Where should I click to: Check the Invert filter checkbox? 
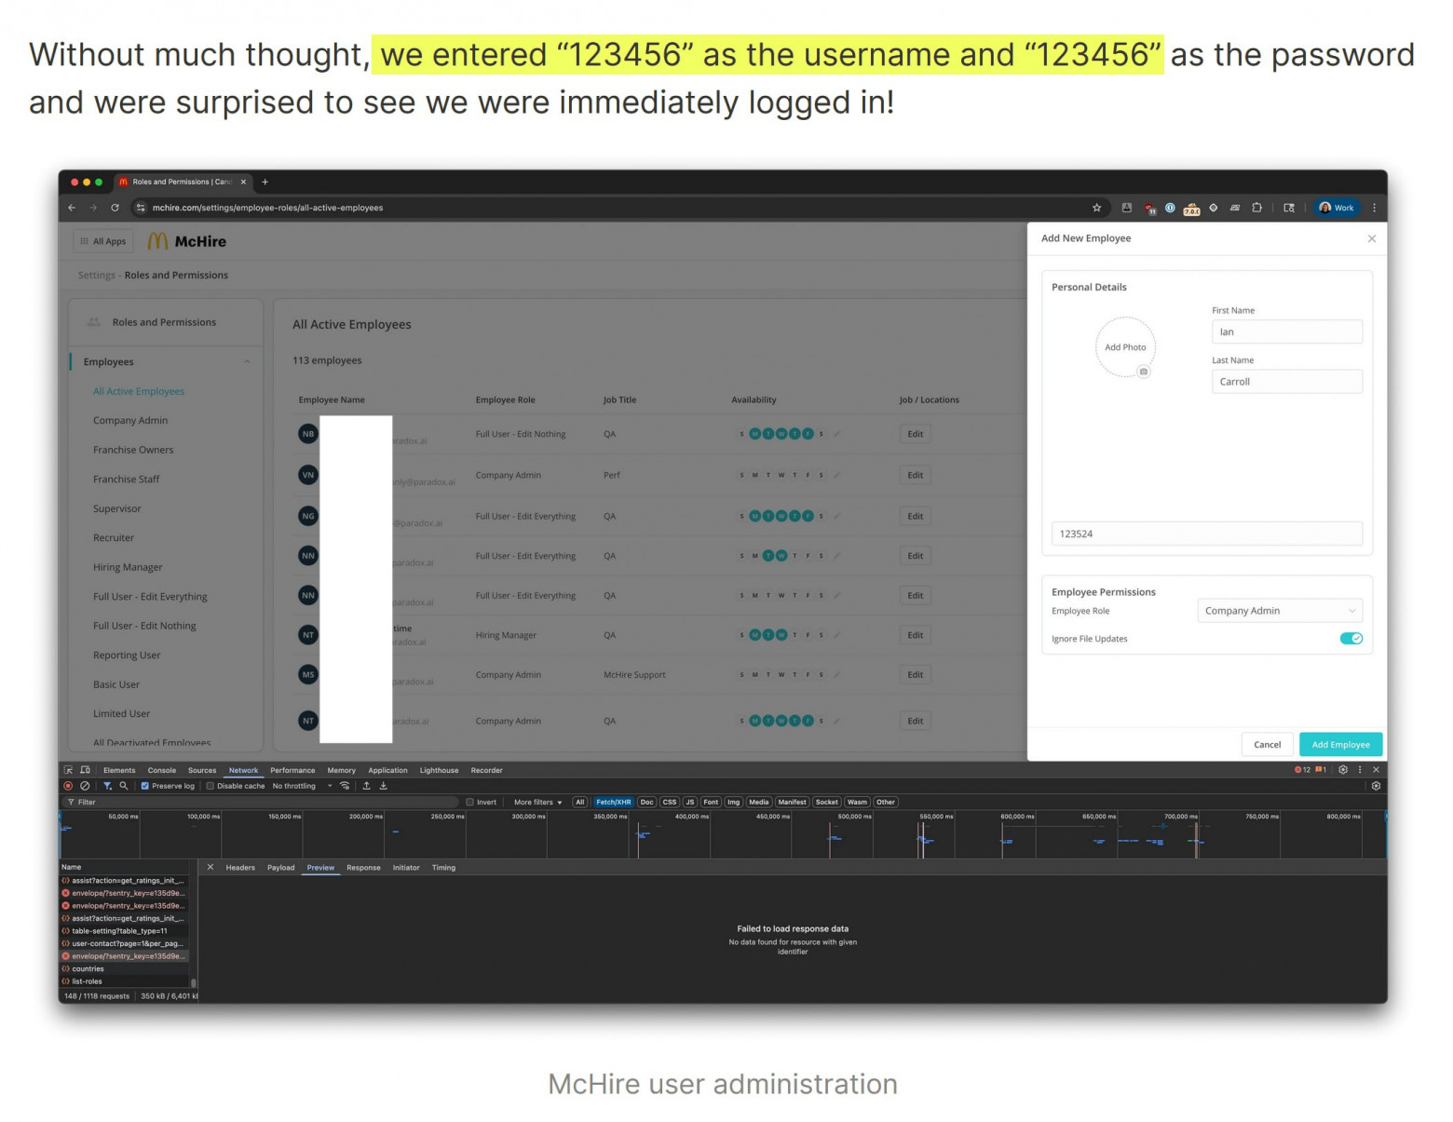469,802
